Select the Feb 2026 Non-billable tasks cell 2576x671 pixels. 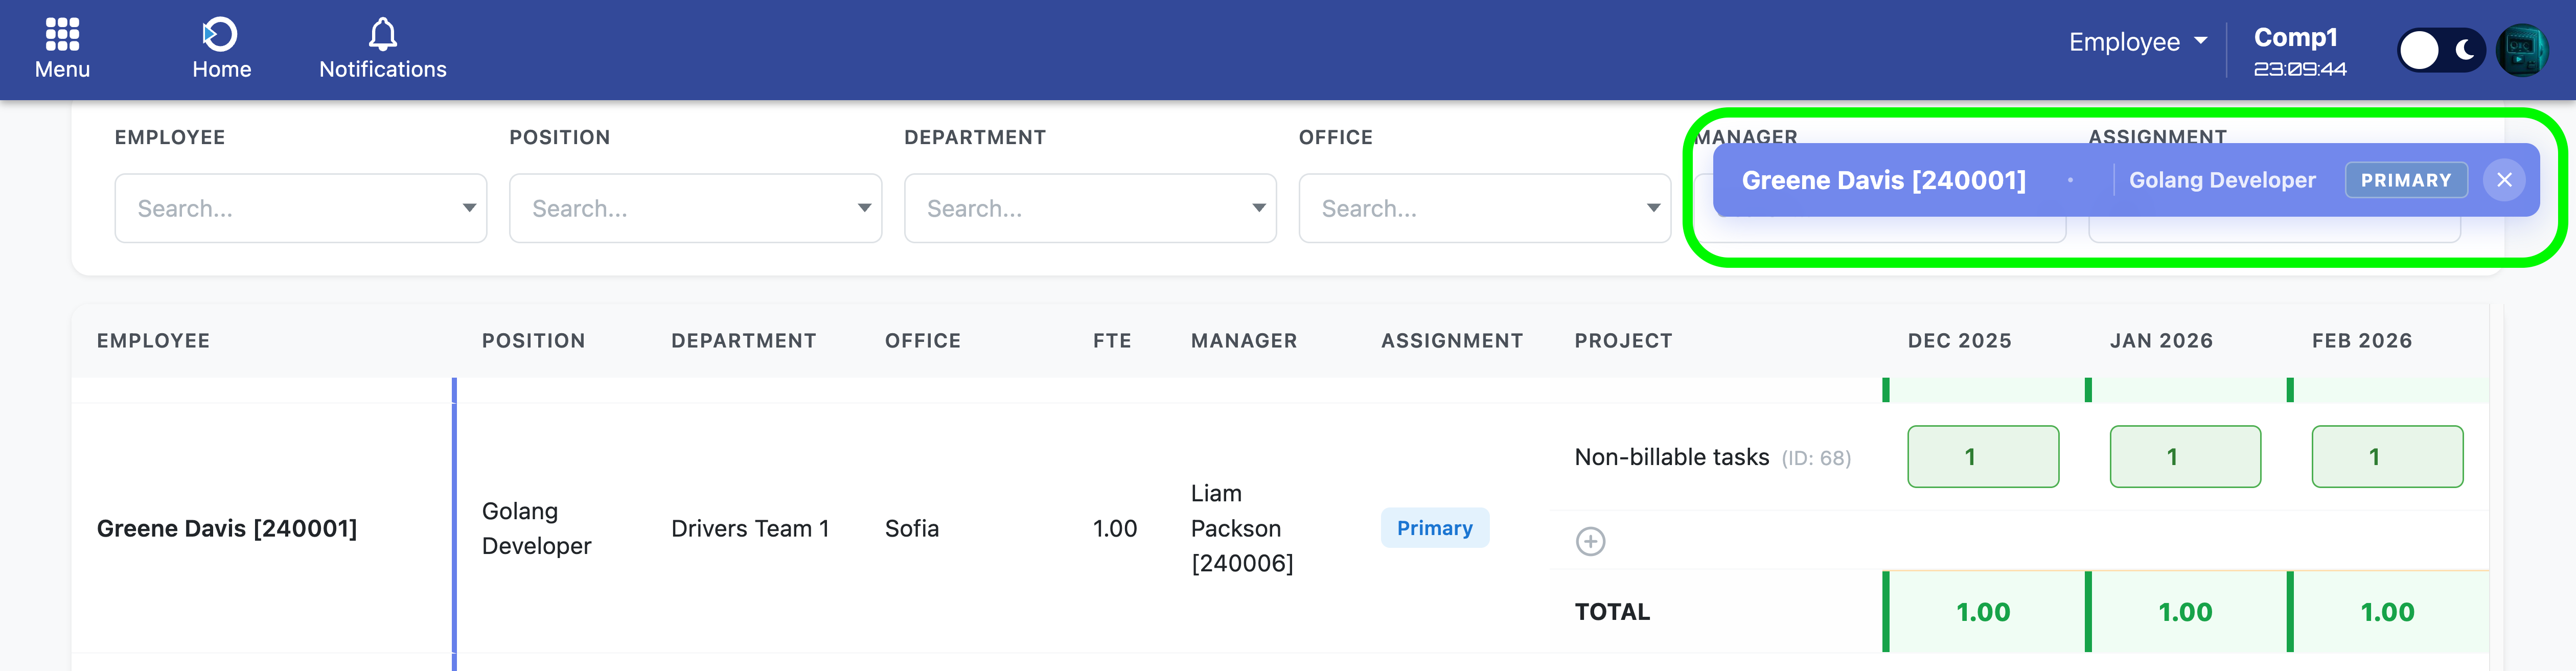pos(2386,457)
